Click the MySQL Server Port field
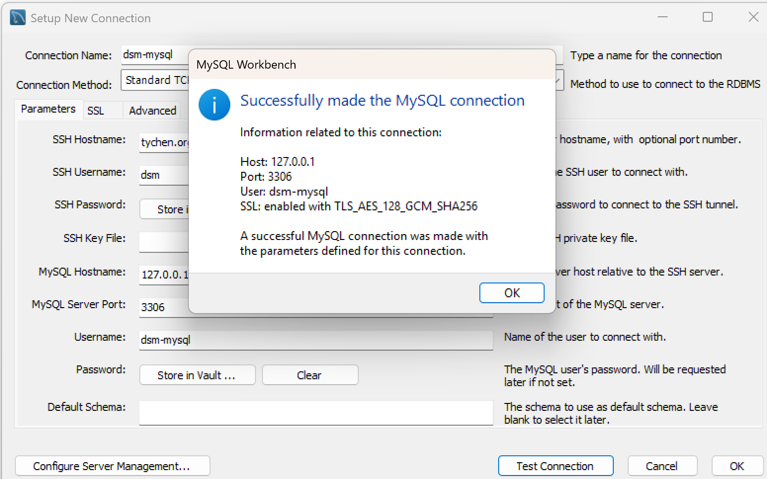767x479 pixels. [x=163, y=307]
